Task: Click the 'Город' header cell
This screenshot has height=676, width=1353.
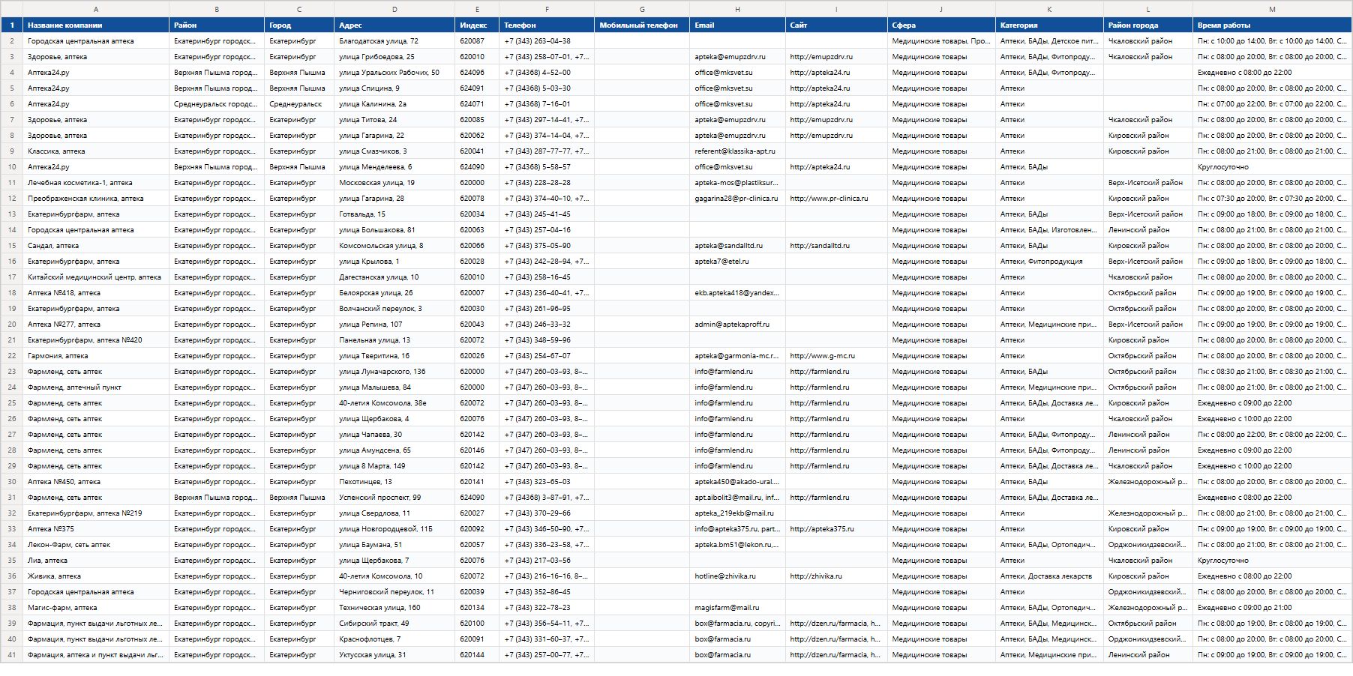Action: coord(299,25)
